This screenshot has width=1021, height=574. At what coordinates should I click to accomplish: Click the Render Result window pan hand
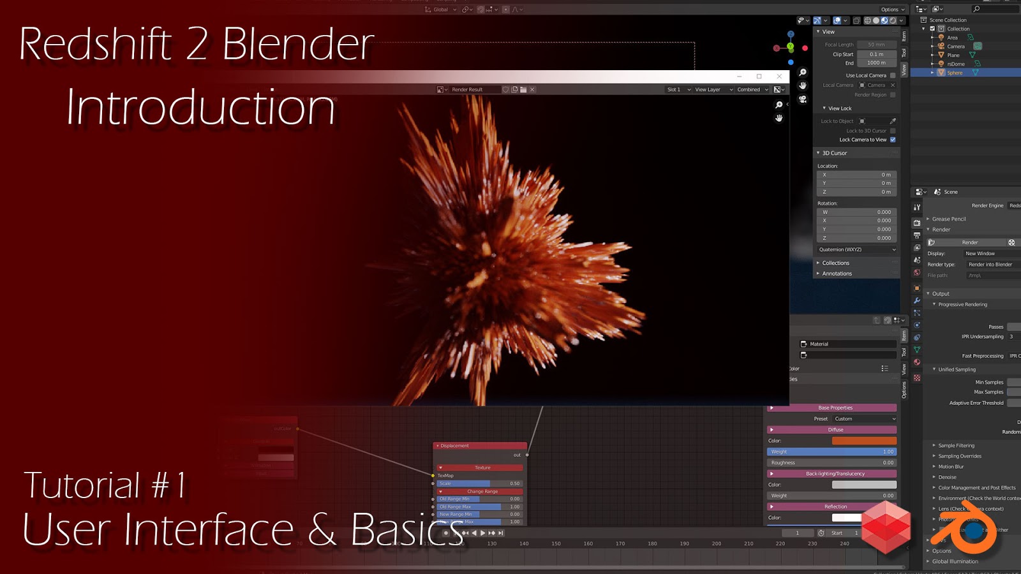click(x=779, y=118)
